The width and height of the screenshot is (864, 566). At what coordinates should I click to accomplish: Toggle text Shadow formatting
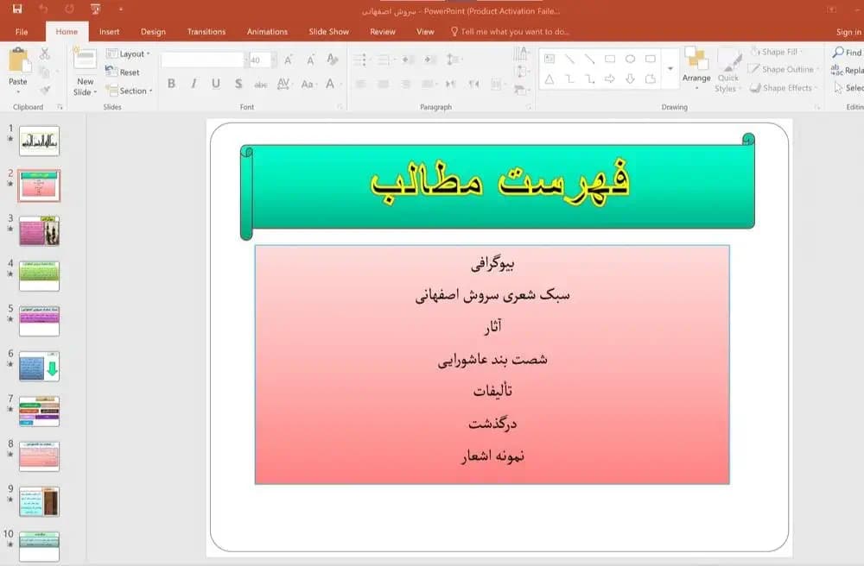238,84
